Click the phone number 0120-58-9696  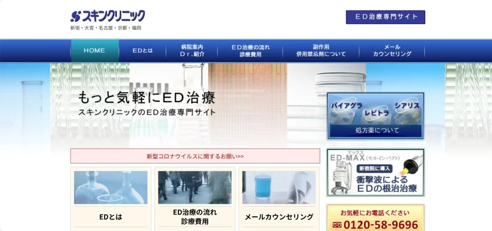tap(381, 225)
